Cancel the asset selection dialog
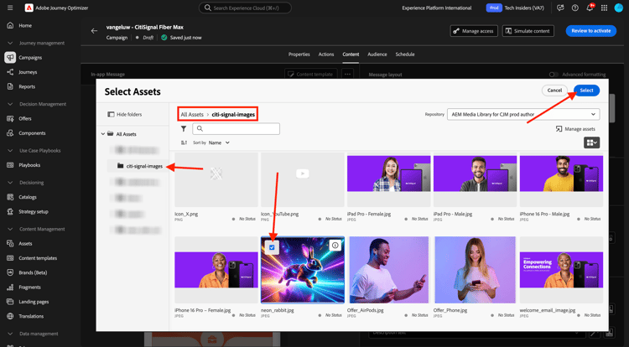Screen dimensions: 629x347 [x=554, y=90]
